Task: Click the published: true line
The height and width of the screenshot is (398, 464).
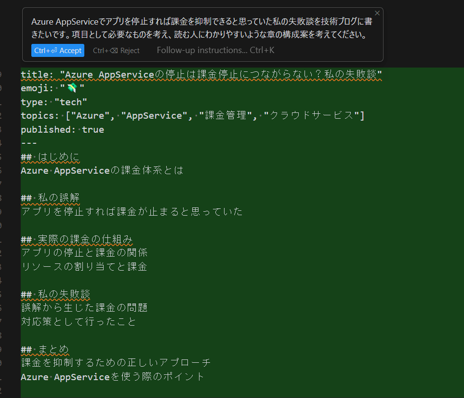Action: pyautogui.click(x=63, y=129)
